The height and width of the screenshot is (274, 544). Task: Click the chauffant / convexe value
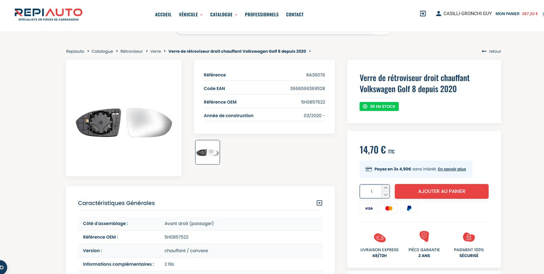click(186, 251)
